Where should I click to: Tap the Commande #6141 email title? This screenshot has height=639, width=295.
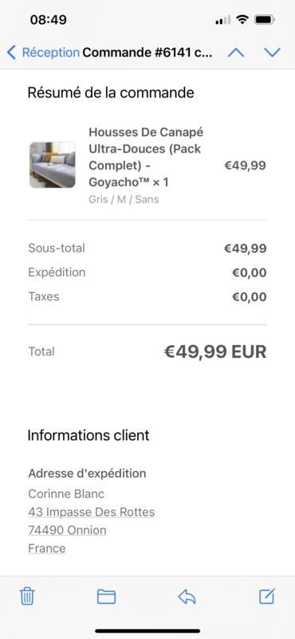147,53
